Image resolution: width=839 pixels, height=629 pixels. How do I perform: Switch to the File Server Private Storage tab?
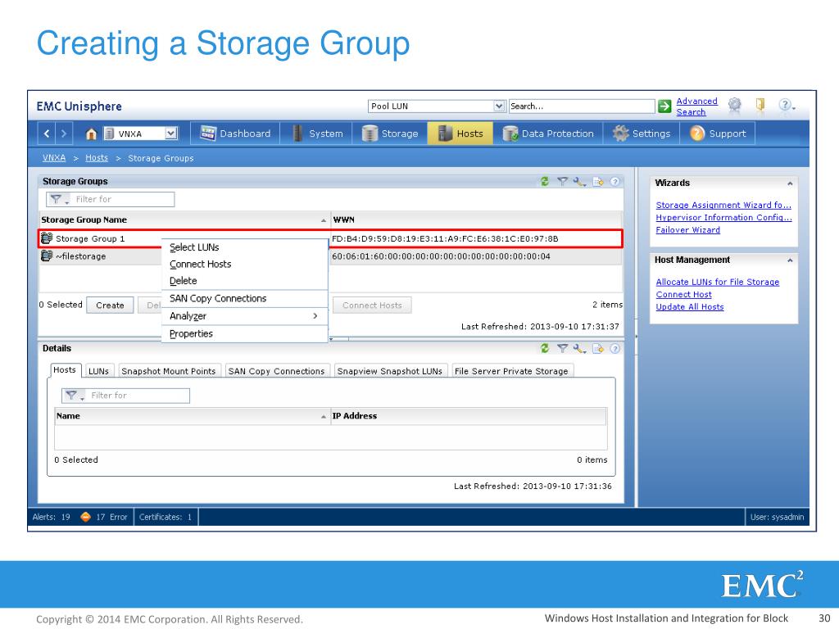point(511,371)
